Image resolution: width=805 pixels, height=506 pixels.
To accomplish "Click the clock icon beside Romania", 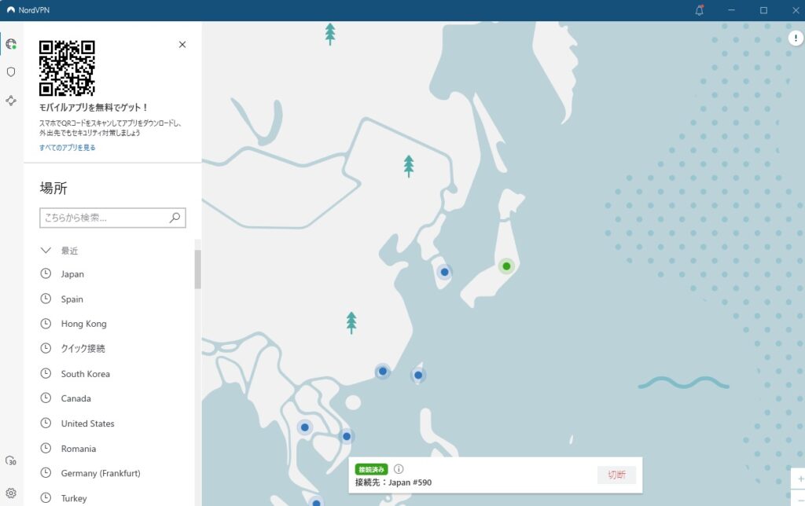I will pyautogui.click(x=46, y=448).
